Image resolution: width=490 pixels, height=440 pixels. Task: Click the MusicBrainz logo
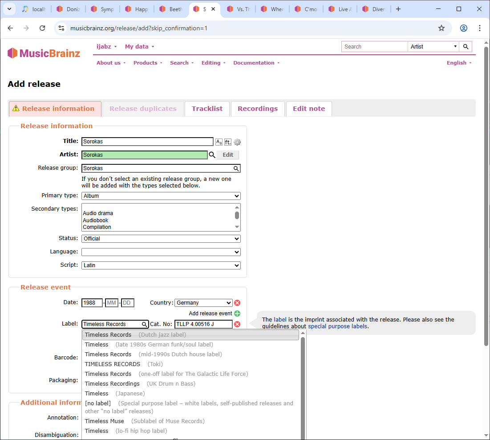[x=44, y=53]
